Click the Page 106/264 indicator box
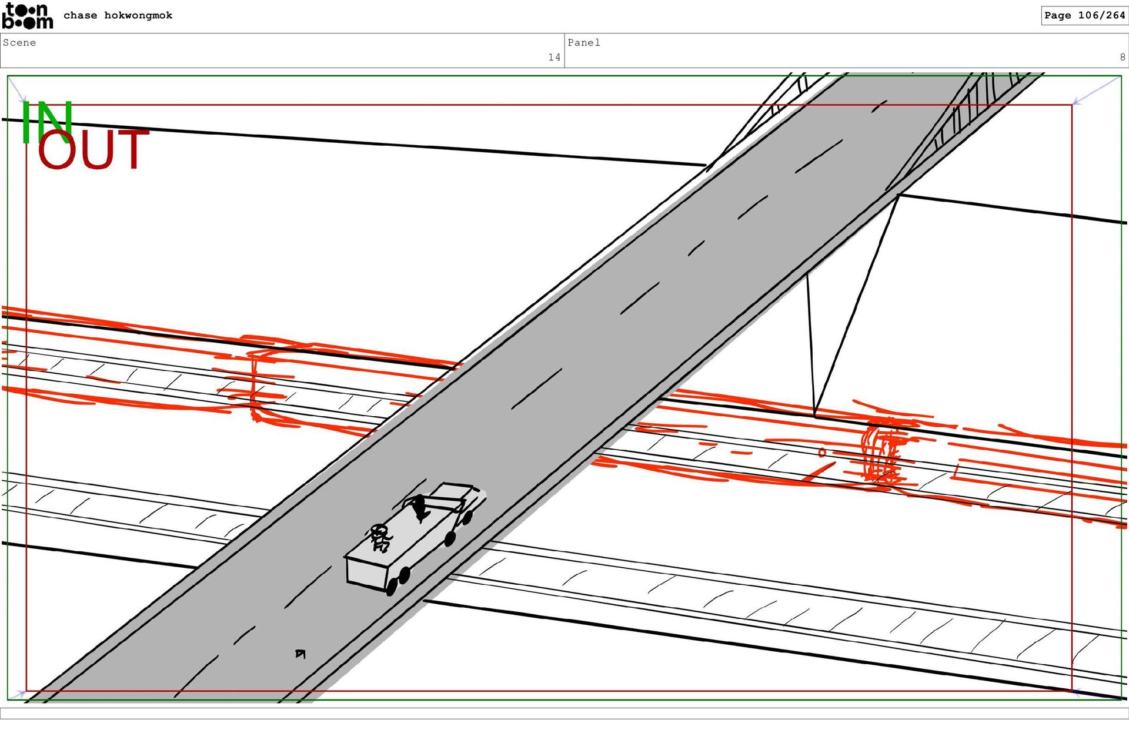 [1084, 15]
